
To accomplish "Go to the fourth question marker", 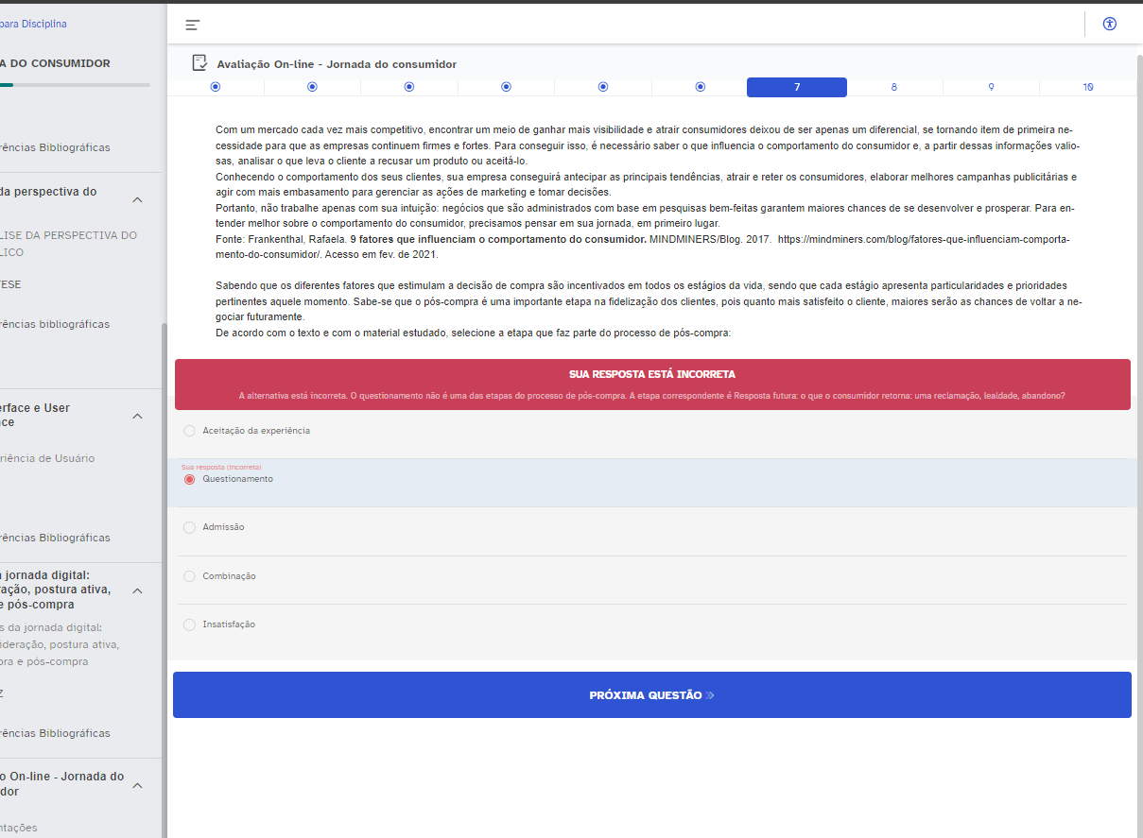I will (x=506, y=87).
